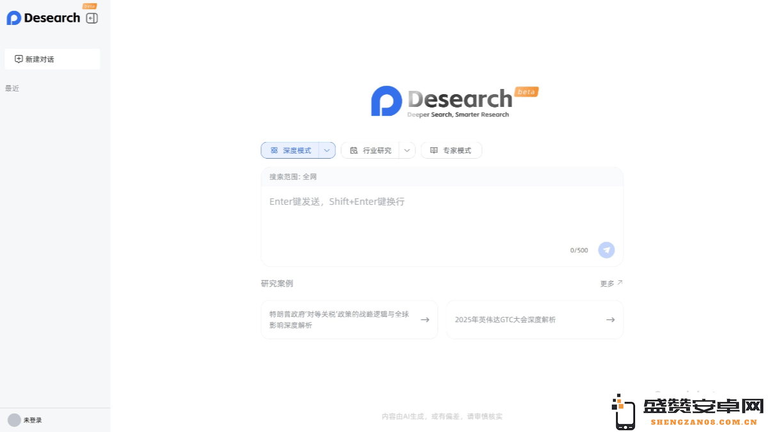Open the 深度模式 dropdown arrow
This screenshot has width=768, height=432.
click(327, 150)
